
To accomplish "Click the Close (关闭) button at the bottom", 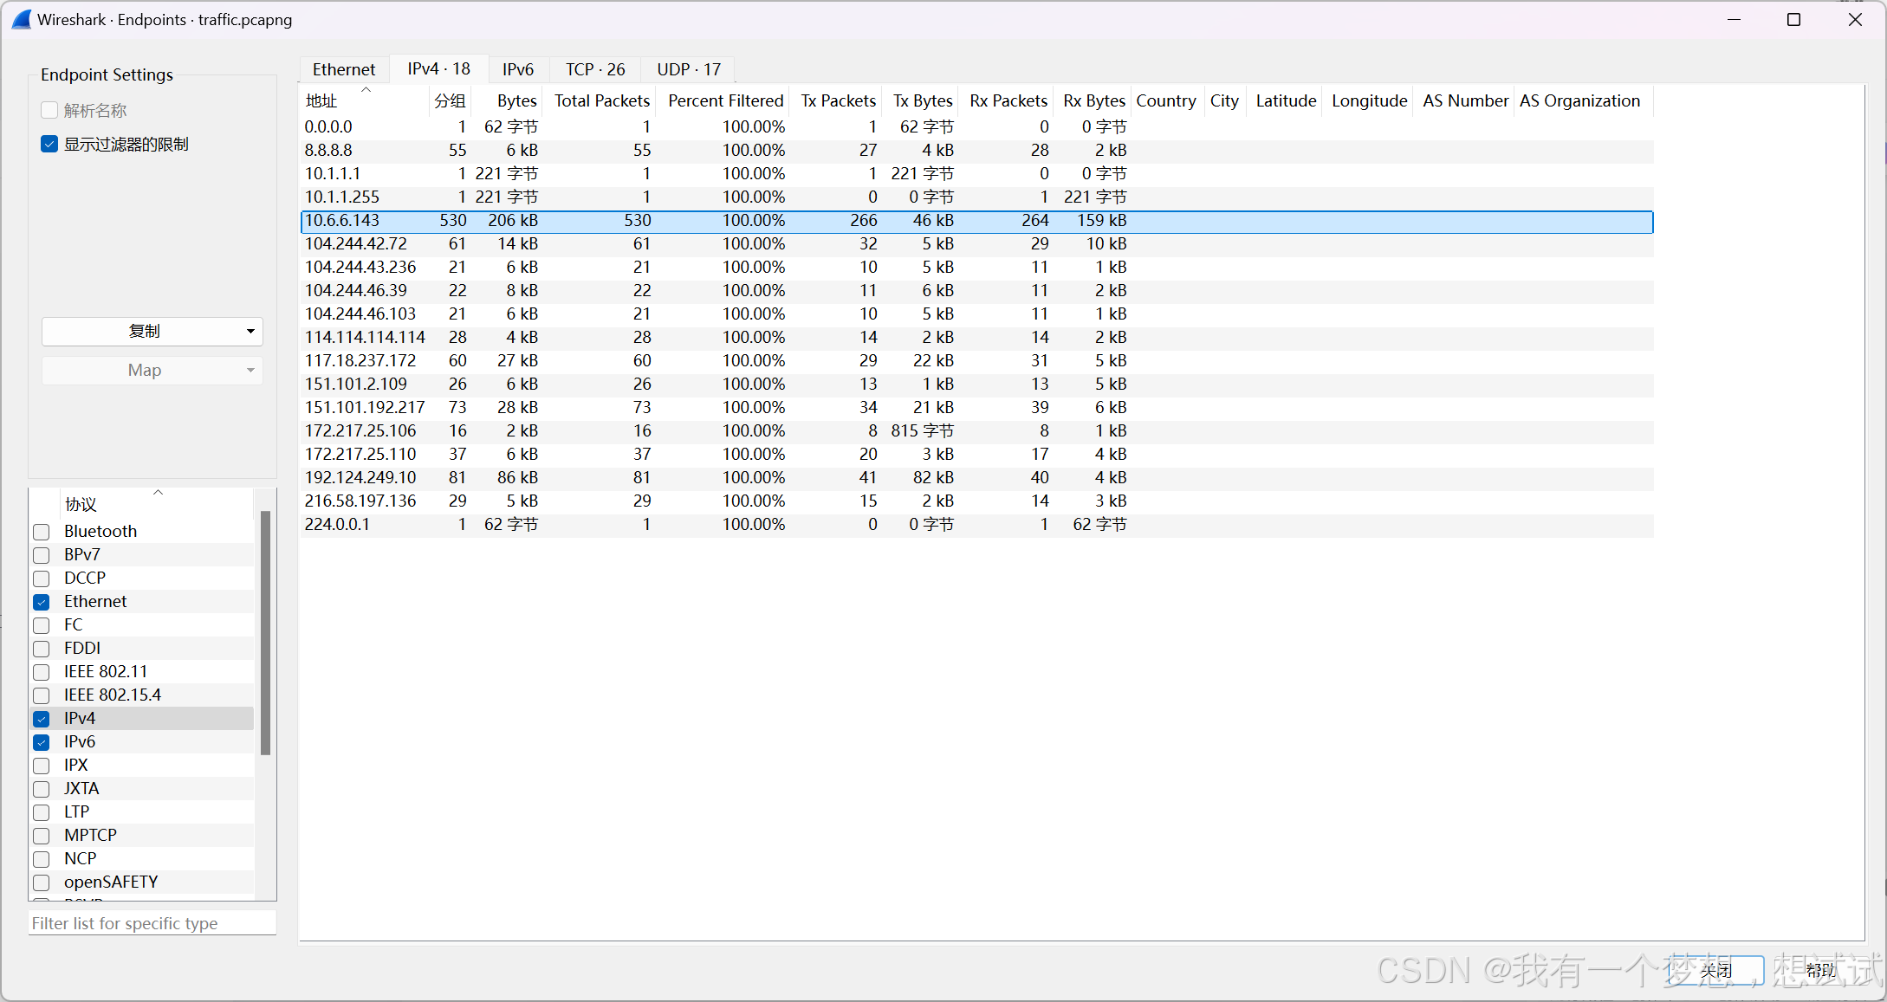I will coord(1715,970).
